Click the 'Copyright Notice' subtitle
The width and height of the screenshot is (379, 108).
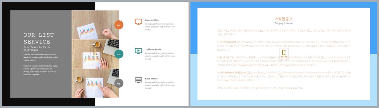[x=284, y=23]
